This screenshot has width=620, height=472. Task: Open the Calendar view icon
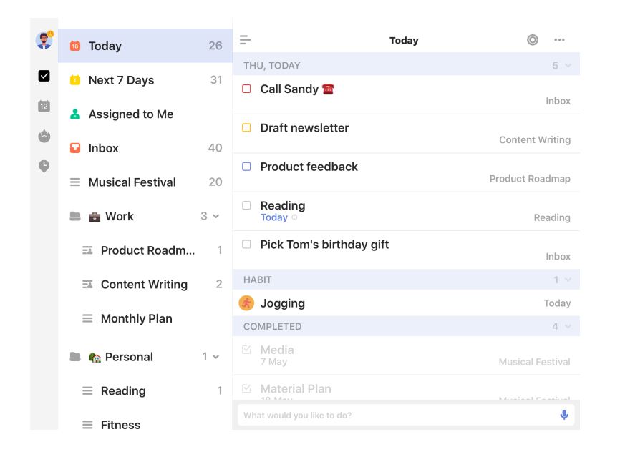44,106
